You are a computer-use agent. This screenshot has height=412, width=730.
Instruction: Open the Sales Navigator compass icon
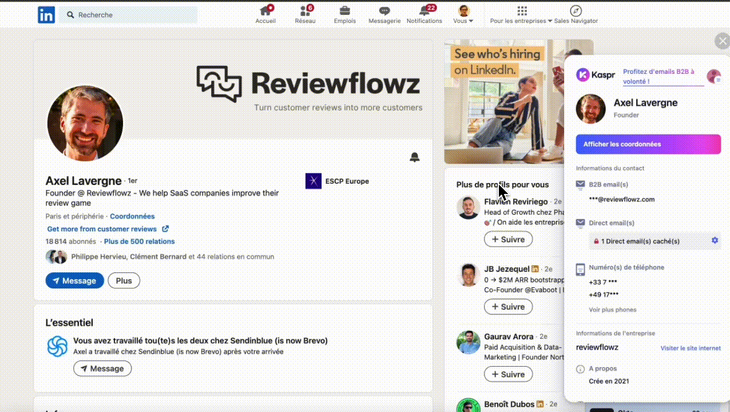click(576, 11)
